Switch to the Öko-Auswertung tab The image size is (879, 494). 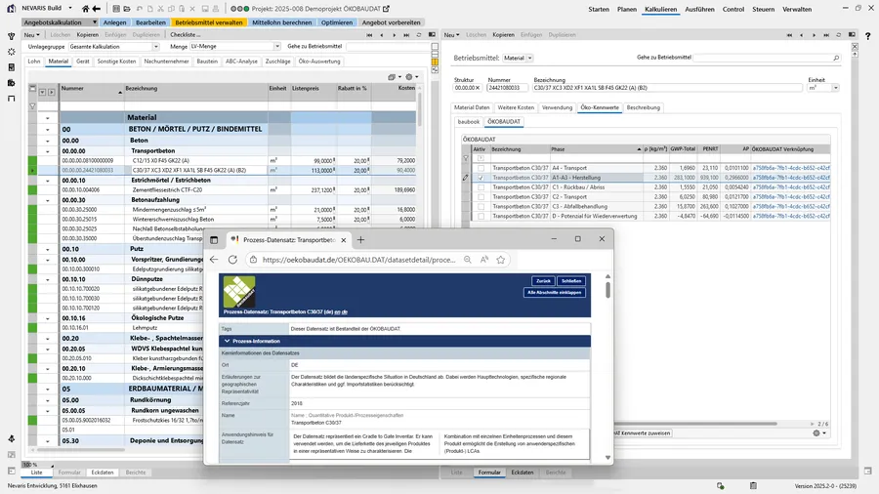[319, 62]
